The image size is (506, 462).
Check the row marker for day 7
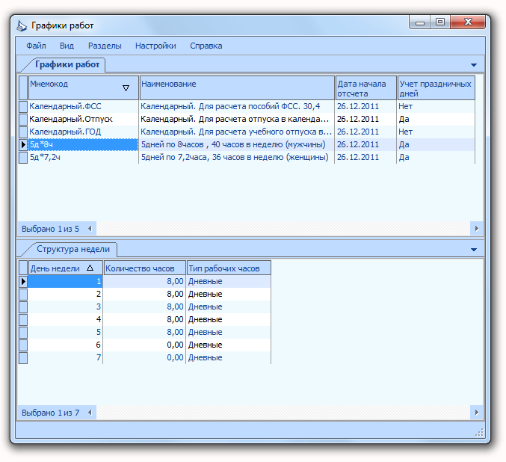click(23, 358)
